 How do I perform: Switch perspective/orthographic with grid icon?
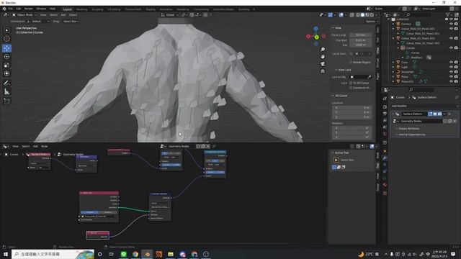click(323, 71)
